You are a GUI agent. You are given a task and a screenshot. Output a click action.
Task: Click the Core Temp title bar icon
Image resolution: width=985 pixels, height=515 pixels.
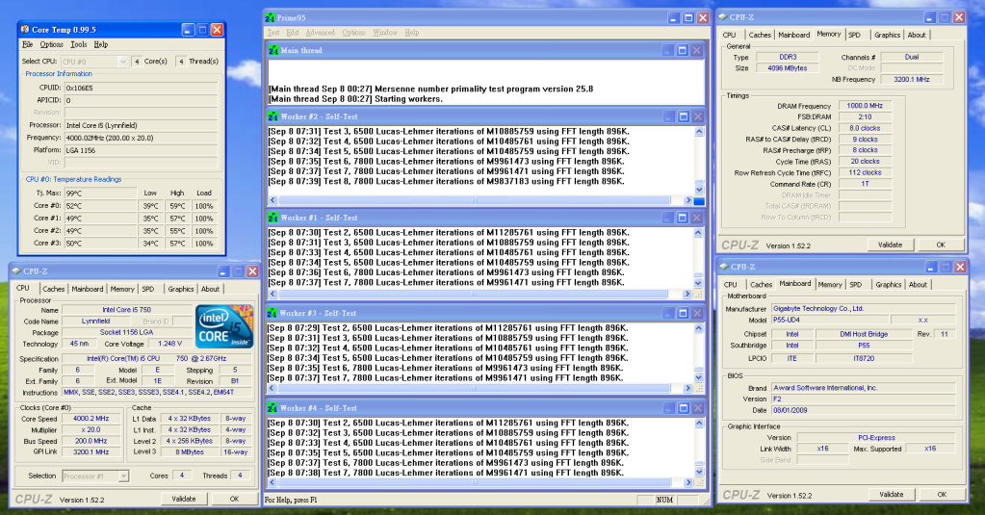pos(24,30)
